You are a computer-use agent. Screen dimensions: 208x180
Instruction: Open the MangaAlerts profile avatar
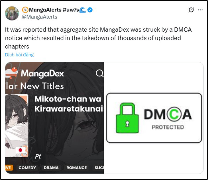(12, 13)
